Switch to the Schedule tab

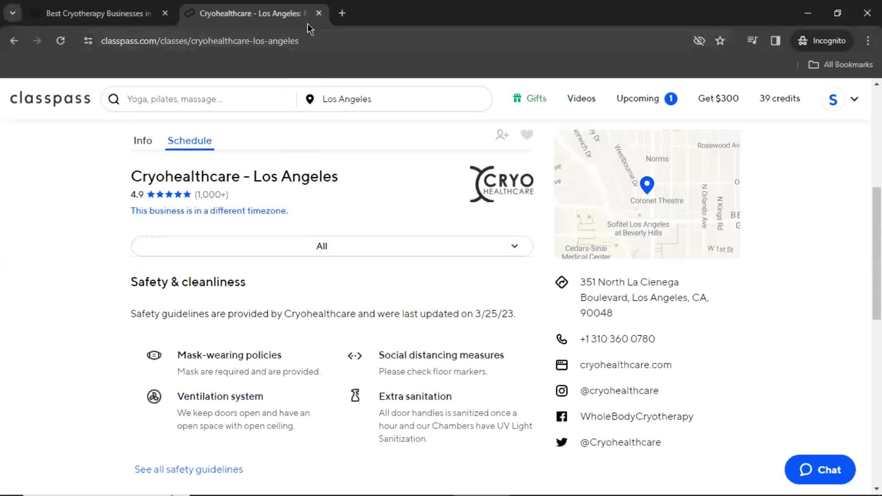click(x=190, y=141)
